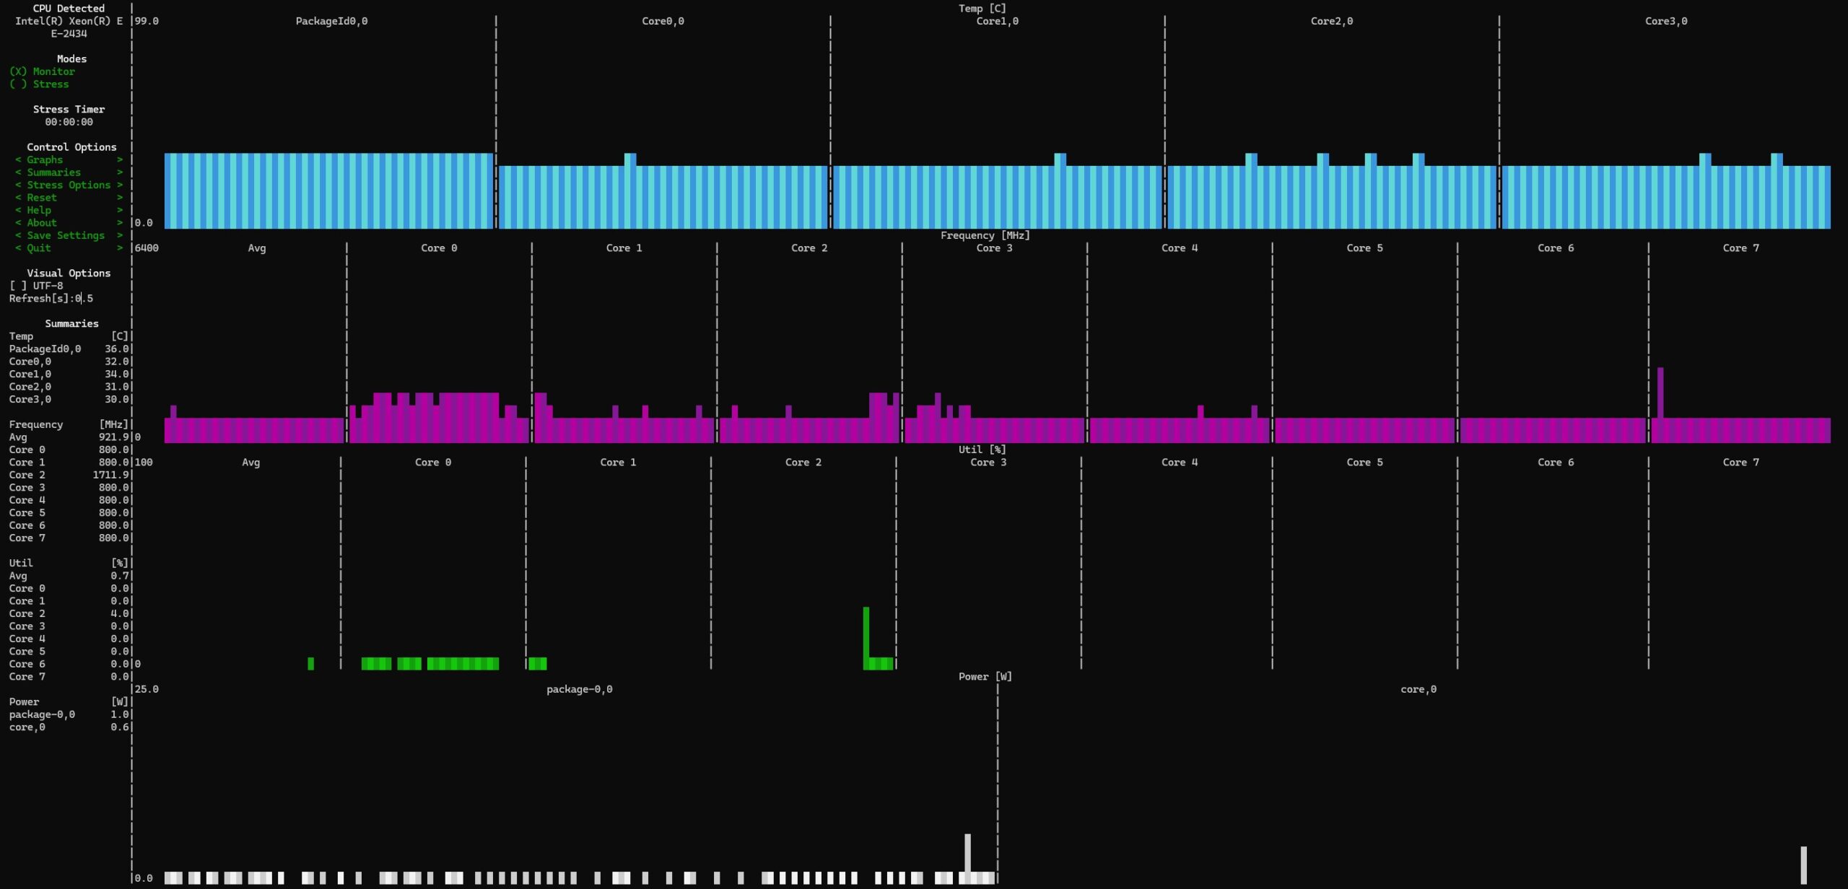Toggle the UTF-8 checkbox
Image resolution: width=1848 pixels, height=889 pixels.
[36, 286]
